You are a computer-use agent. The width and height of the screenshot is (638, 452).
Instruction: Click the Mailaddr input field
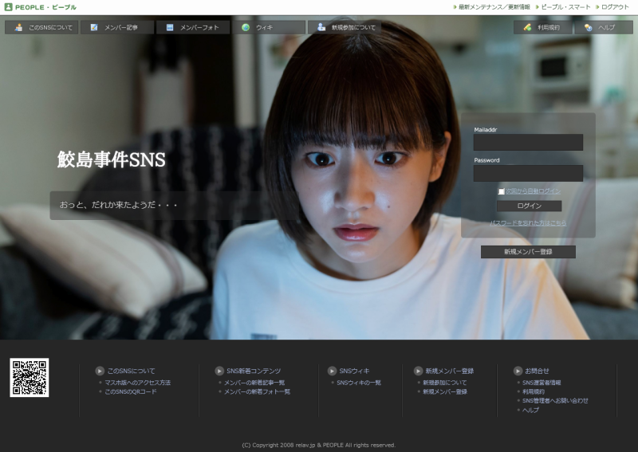coord(528,142)
